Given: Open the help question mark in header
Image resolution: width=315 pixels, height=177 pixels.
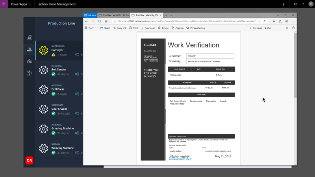Looking at the screenshot, I should (303, 4).
